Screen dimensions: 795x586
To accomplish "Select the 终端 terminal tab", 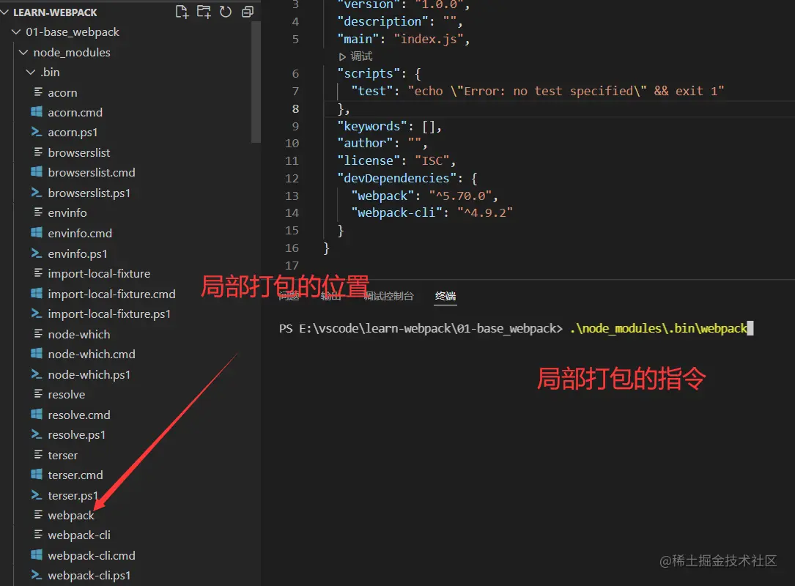I will pyautogui.click(x=445, y=296).
